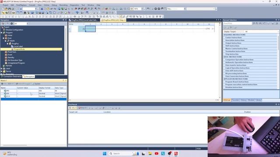The width and height of the screenshot is (280, 157).
Task: Open the zoom percentage dropdown
Action: (x=142, y=9)
